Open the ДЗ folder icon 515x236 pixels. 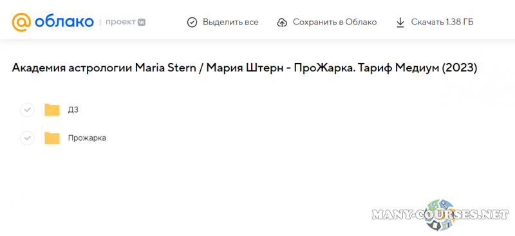52,110
